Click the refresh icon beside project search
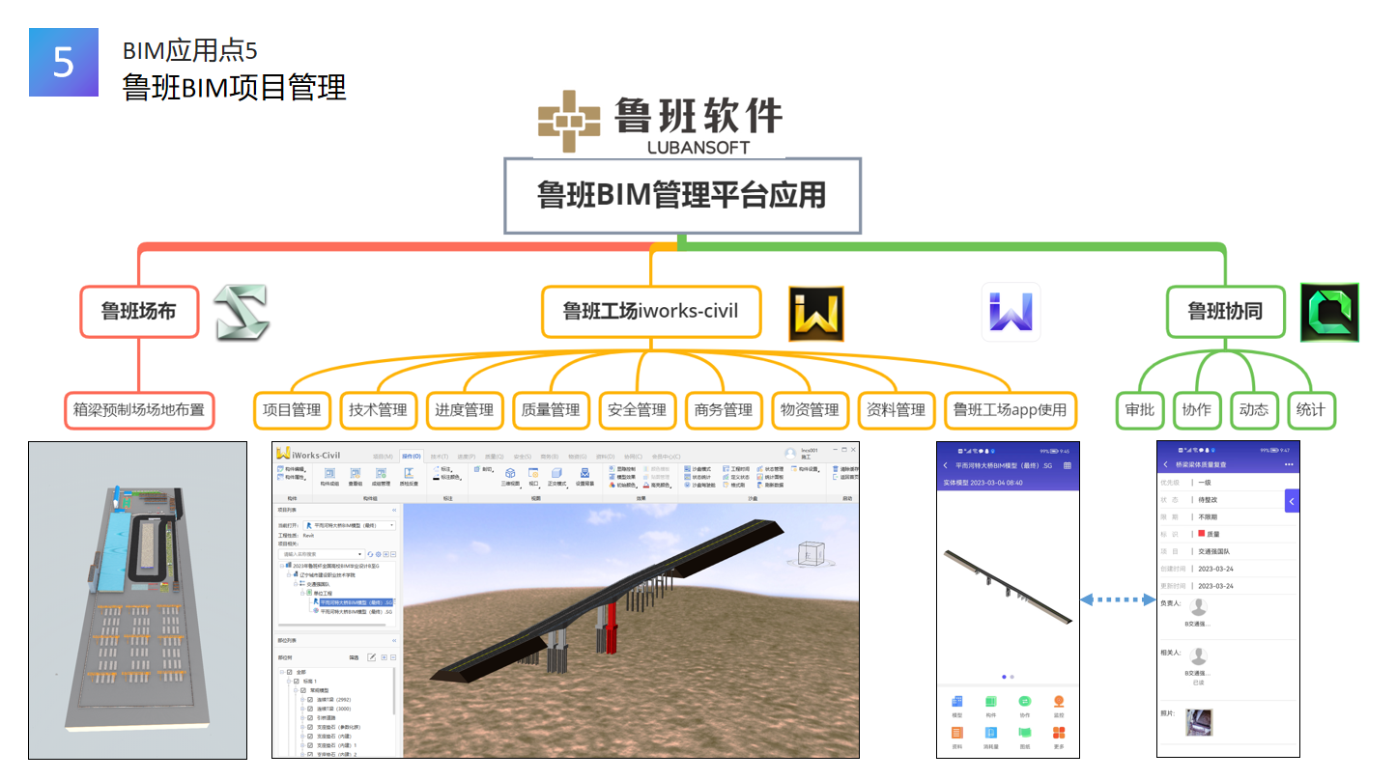This screenshot has height=780, width=1396. click(x=370, y=554)
